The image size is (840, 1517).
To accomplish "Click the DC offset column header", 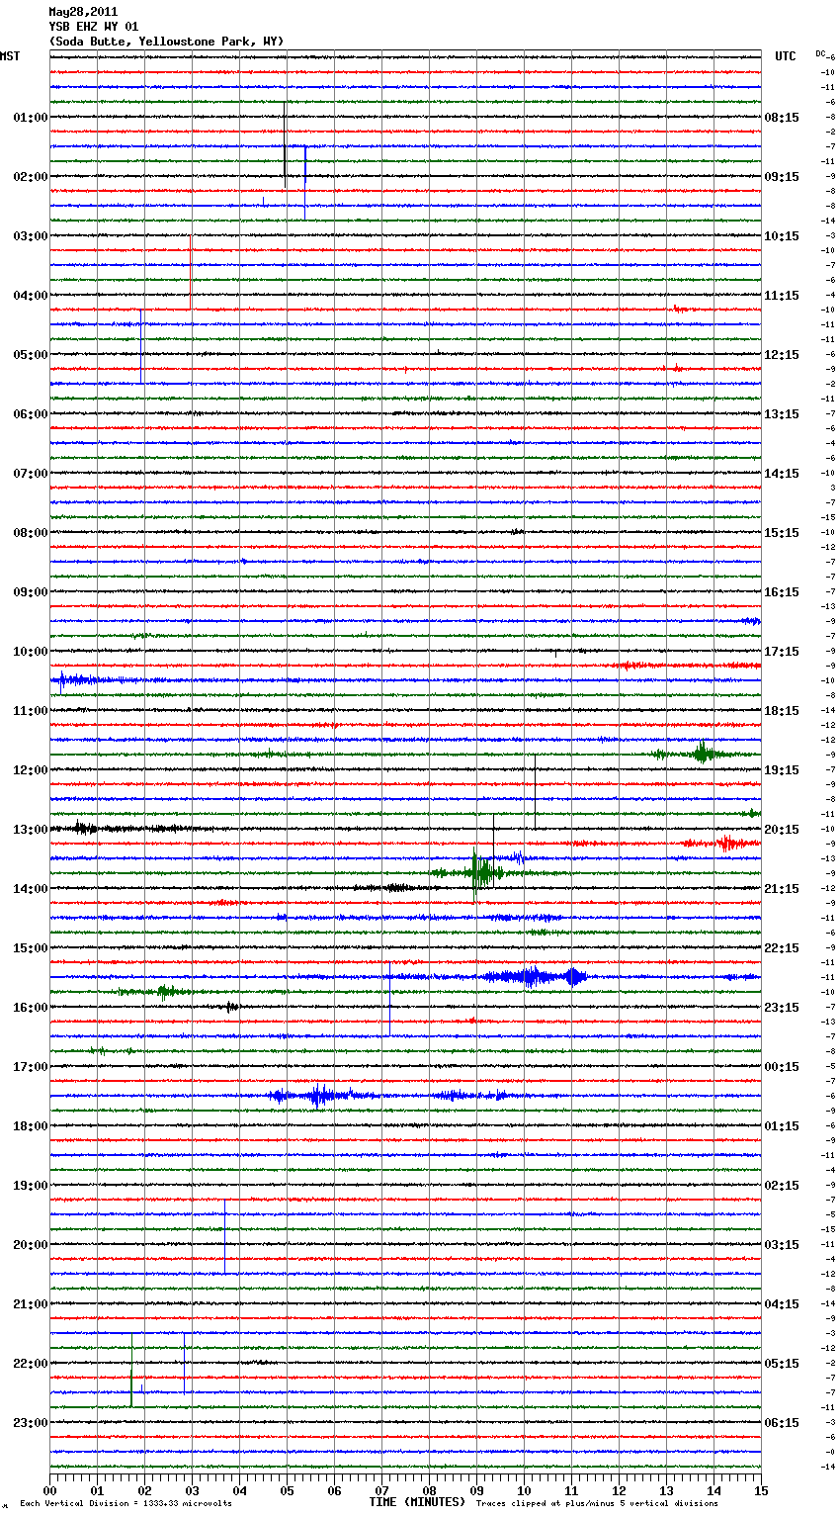I will tap(820, 53).
